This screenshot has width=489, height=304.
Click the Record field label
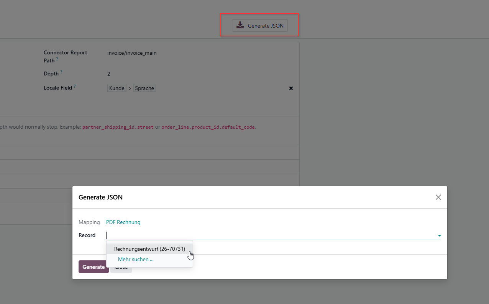pyautogui.click(x=87, y=235)
